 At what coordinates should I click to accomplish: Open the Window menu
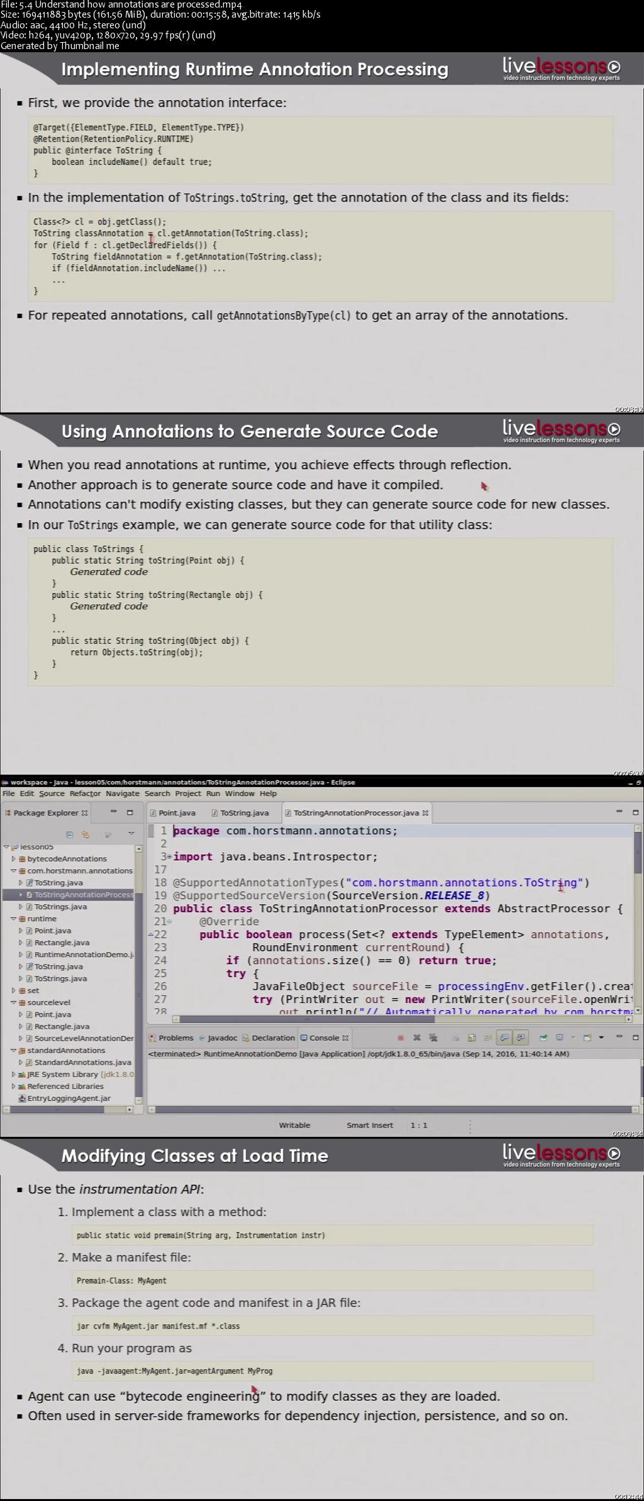[x=240, y=794]
